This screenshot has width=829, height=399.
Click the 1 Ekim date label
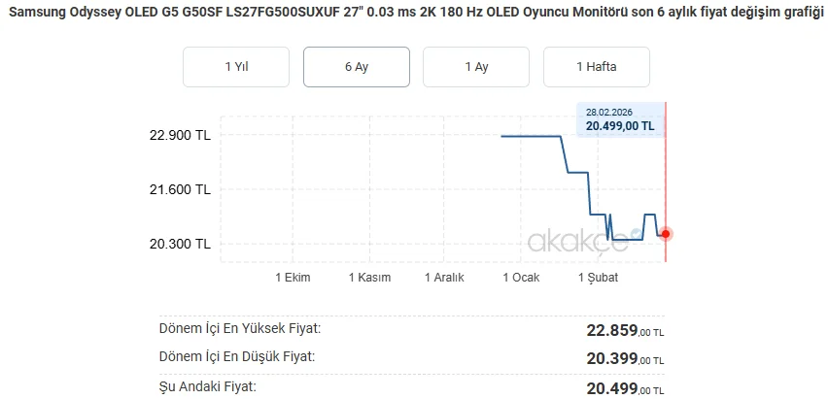tap(293, 278)
